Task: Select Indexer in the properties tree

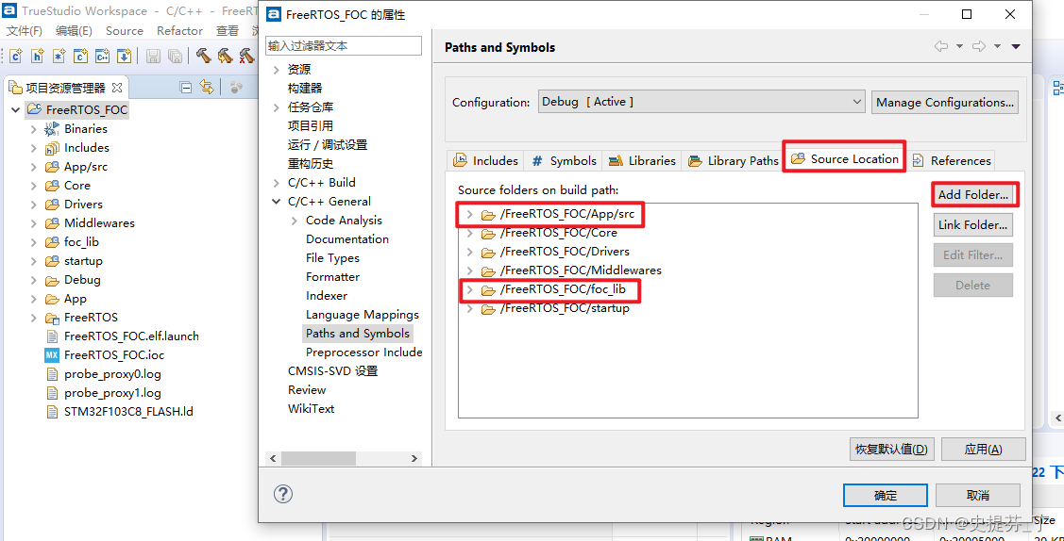Action: (327, 296)
